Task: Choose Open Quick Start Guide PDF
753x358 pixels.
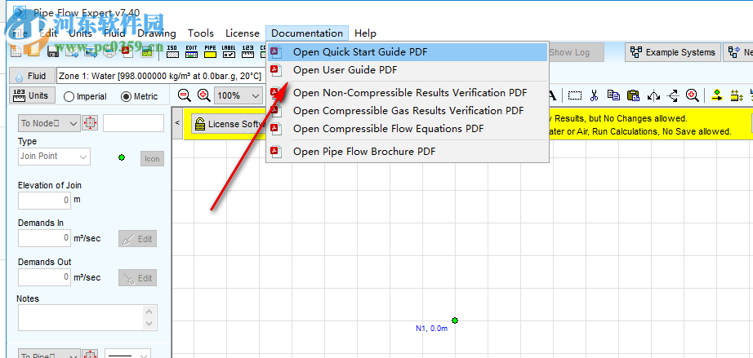Action: click(x=408, y=51)
